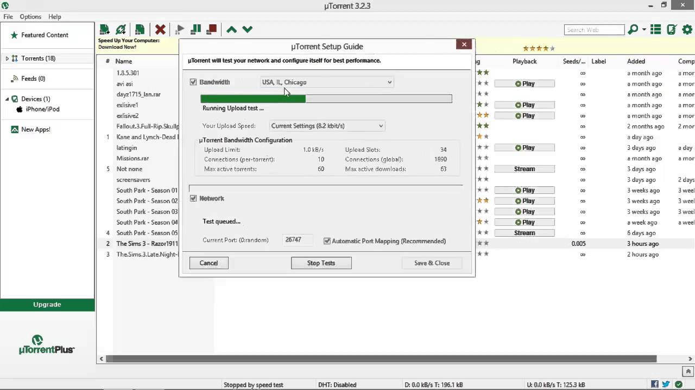Image resolution: width=695 pixels, height=390 pixels.
Task: Click the Start torrent play icon
Action: (180, 29)
